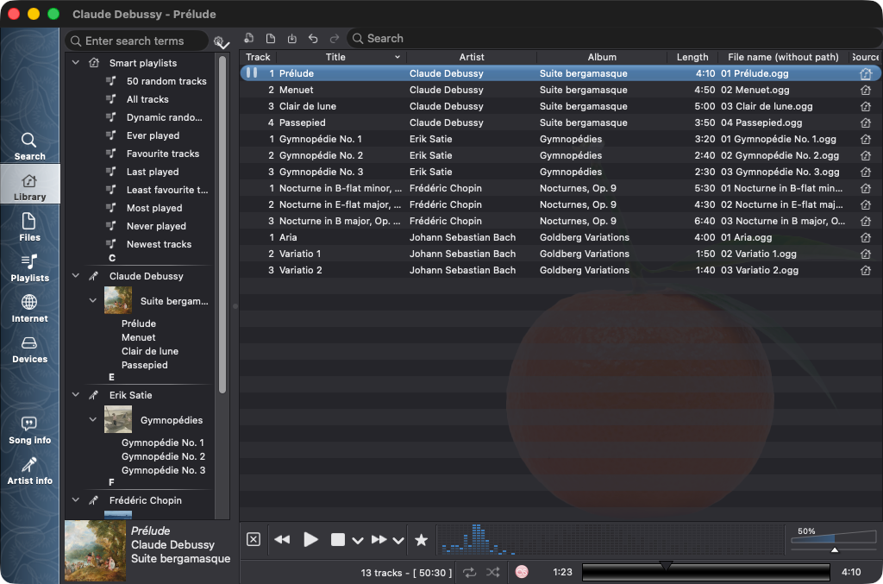
Task: Open the stop button options dropdown
Action: (x=358, y=541)
